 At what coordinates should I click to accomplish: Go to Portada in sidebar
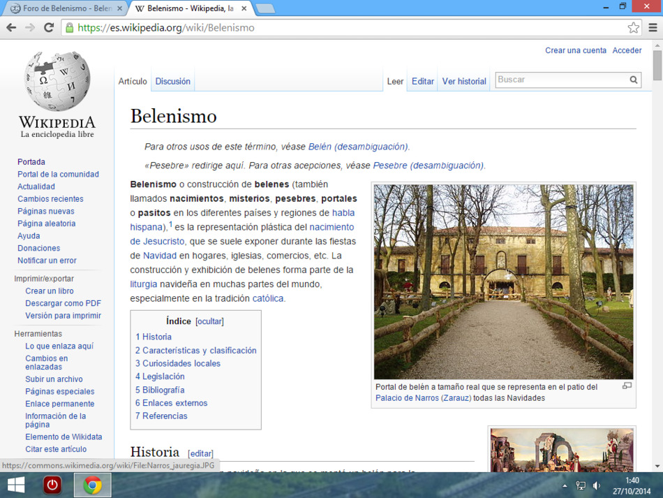pyautogui.click(x=31, y=161)
